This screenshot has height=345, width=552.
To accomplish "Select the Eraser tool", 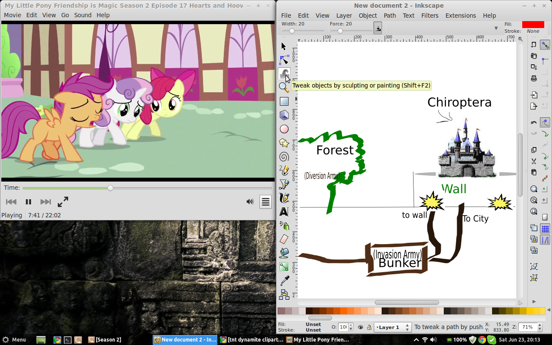I will (284, 239).
